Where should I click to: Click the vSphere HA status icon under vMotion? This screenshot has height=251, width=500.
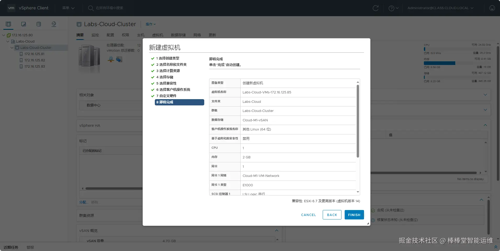[x=111, y=59]
